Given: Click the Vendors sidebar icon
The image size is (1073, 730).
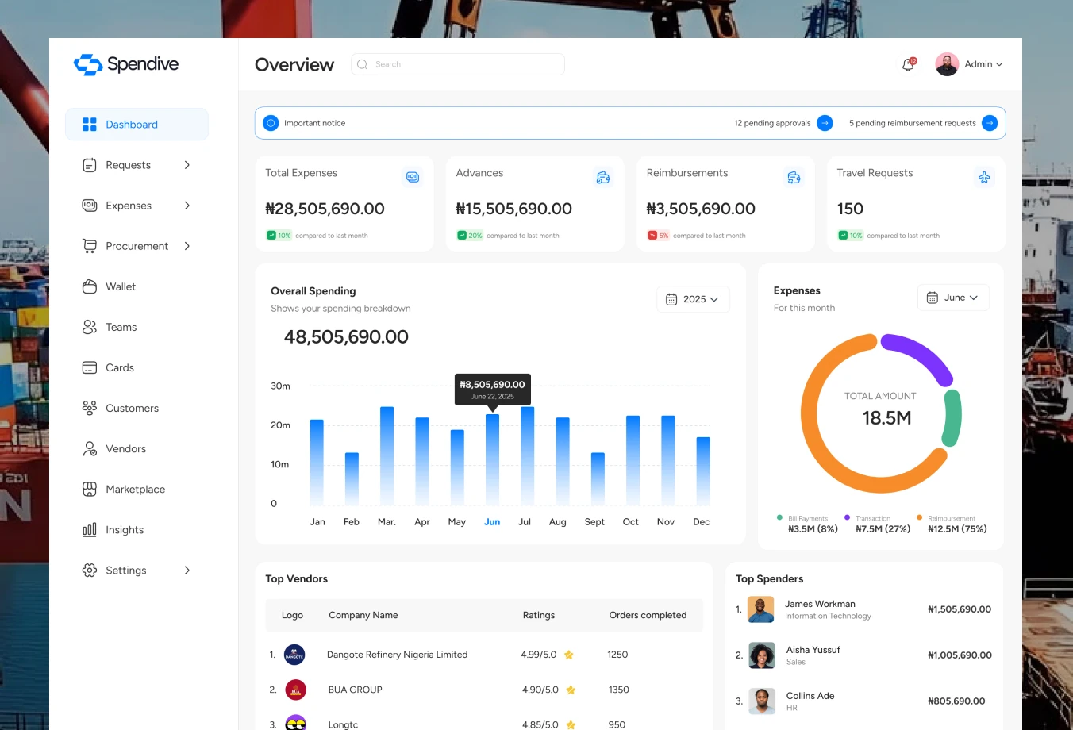Looking at the screenshot, I should click(x=90, y=448).
